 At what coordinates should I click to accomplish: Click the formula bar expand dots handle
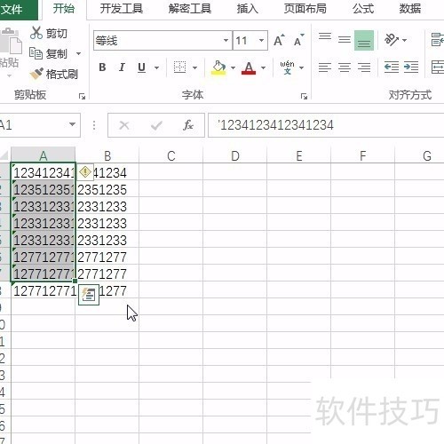click(x=94, y=125)
